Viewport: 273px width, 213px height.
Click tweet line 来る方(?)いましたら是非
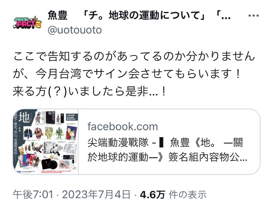point(89,92)
